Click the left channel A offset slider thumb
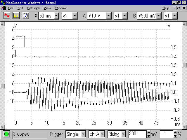The height and width of the screenshot is (140, 187). (x=2, y=86)
